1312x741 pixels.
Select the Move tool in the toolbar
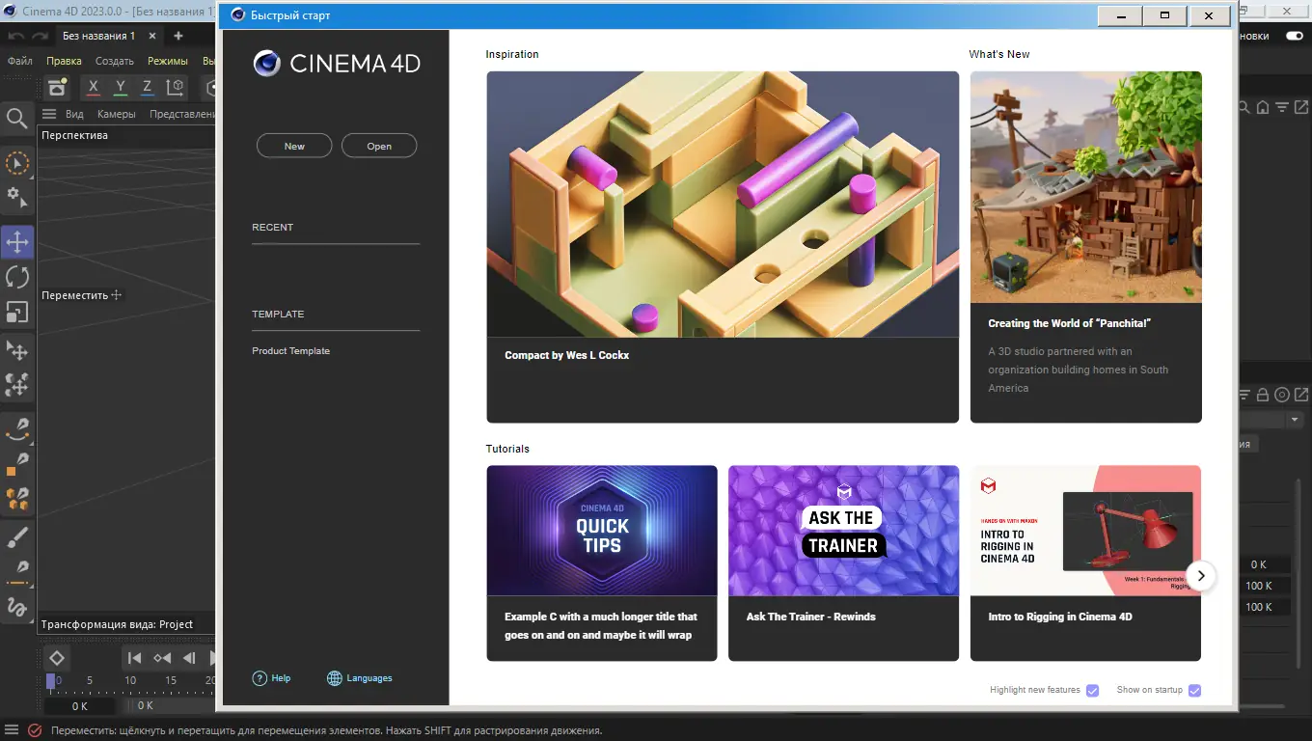pyautogui.click(x=16, y=242)
